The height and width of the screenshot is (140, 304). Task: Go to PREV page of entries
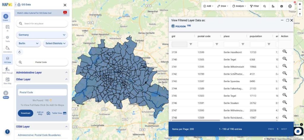[271, 129]
